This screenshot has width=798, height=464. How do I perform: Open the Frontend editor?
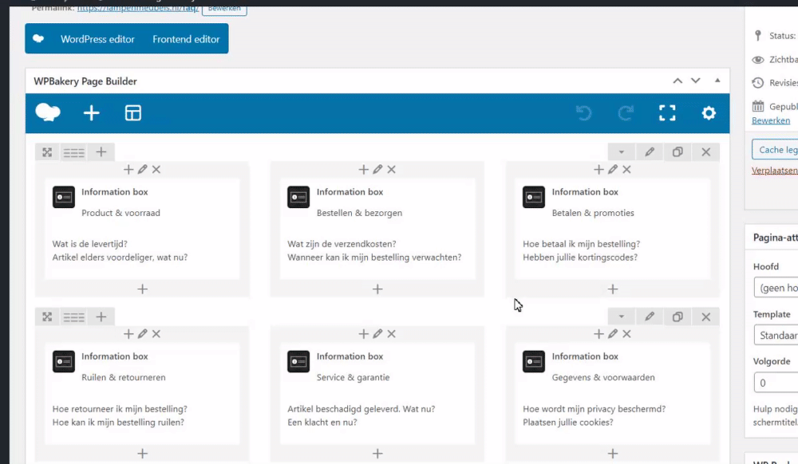coord(186,39)
